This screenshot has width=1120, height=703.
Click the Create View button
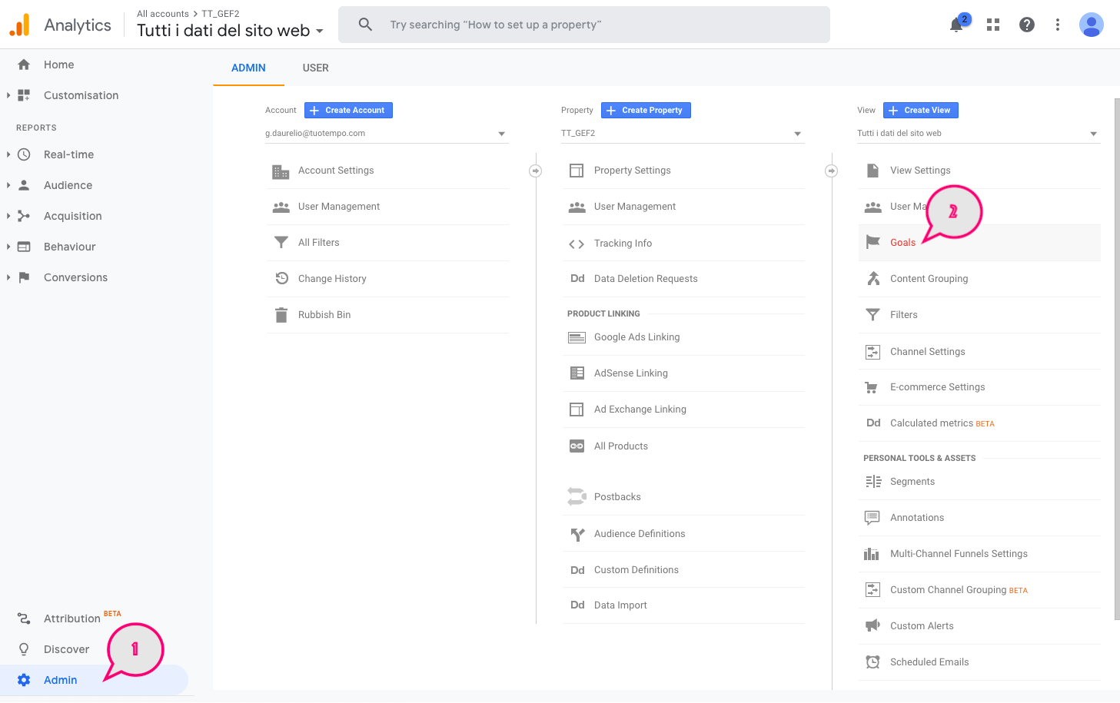[921, 111]
